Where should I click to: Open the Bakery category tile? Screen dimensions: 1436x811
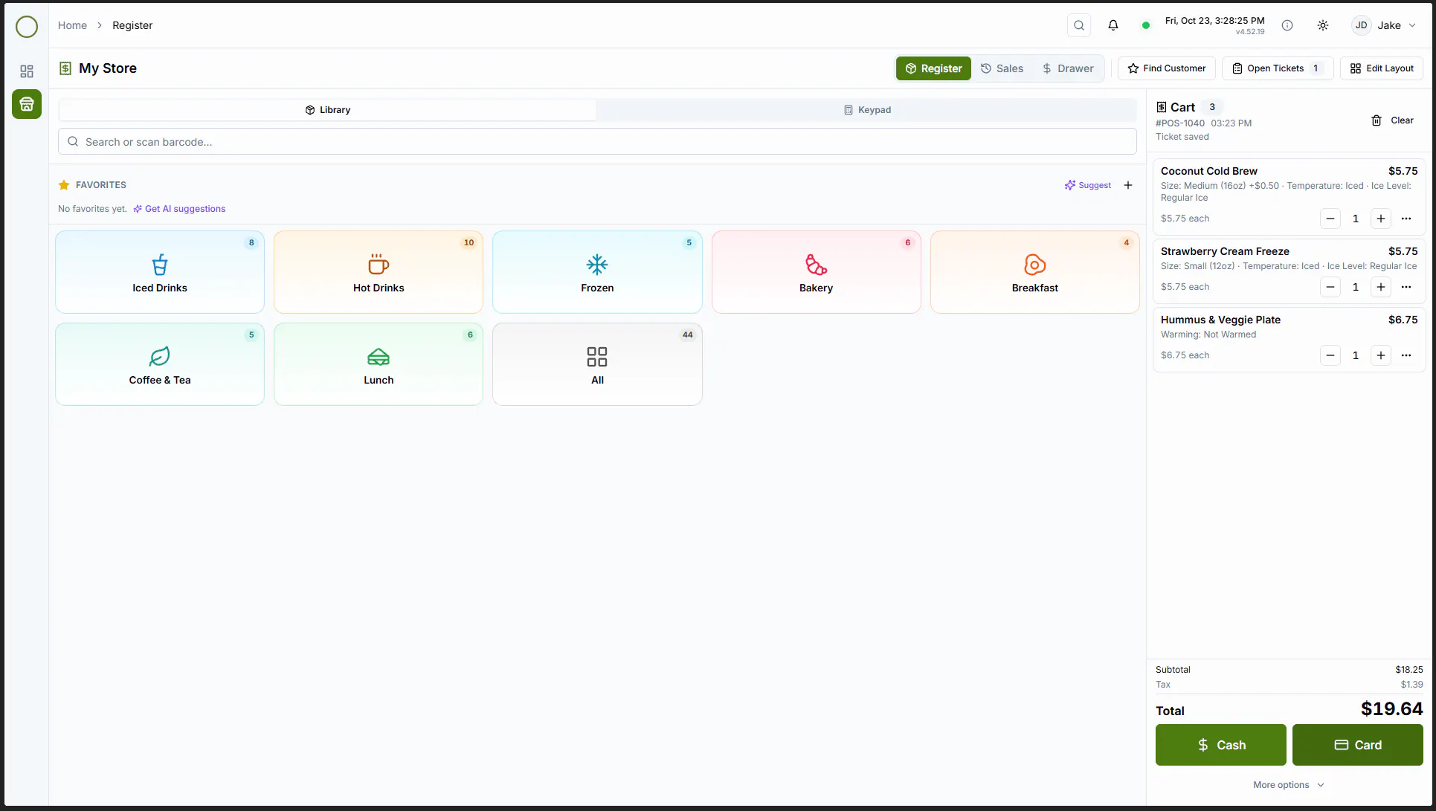tap(816, 272)
